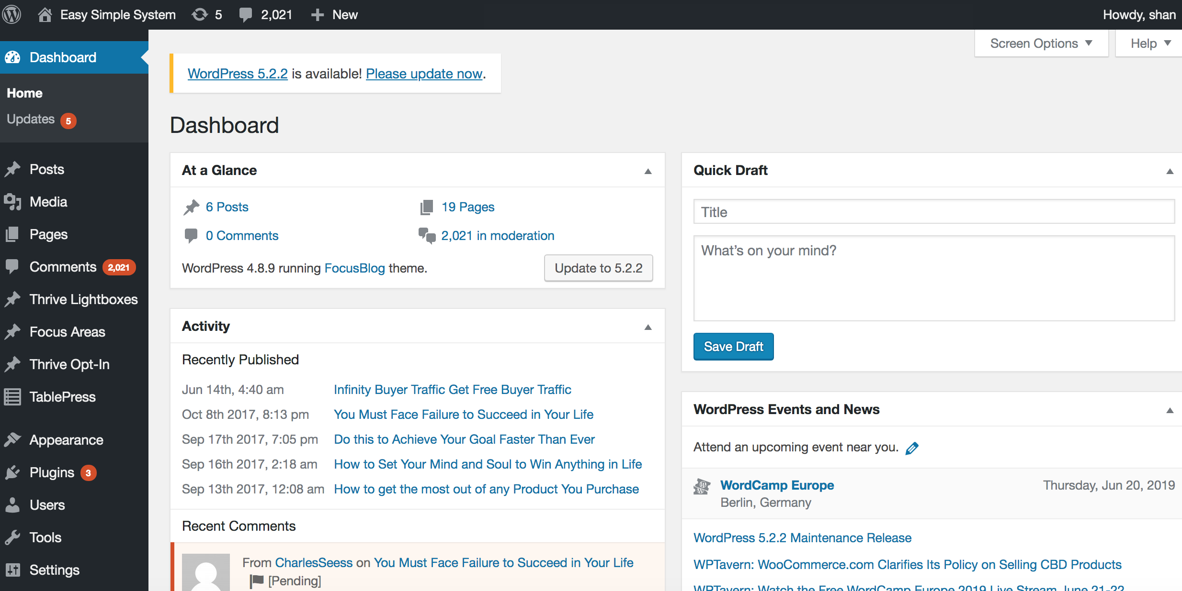Image resolution: width=1182 pixels, height=591 pixels.
Task: Click the Save Draft button
Action: point(733,347)
